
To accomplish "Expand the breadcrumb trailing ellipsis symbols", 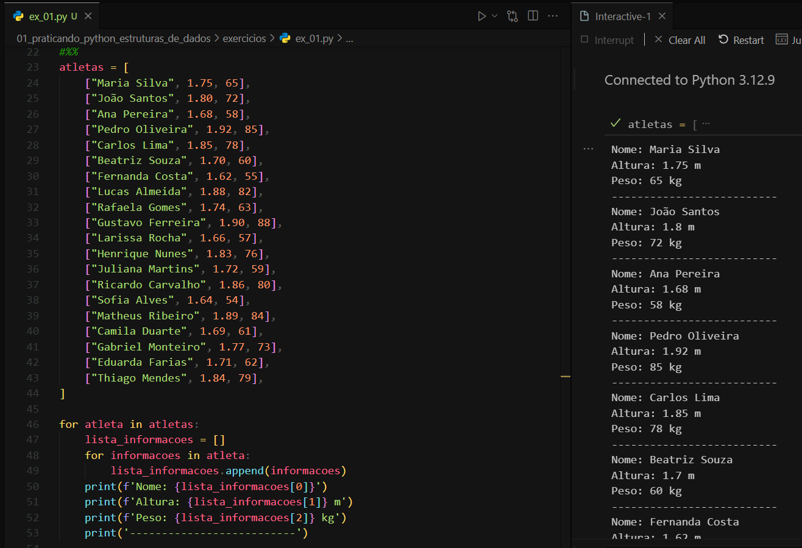I will click(x=349, y=38).
